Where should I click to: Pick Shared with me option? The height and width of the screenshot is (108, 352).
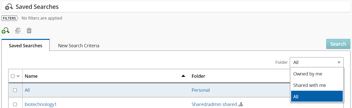(x=310, y=85)
